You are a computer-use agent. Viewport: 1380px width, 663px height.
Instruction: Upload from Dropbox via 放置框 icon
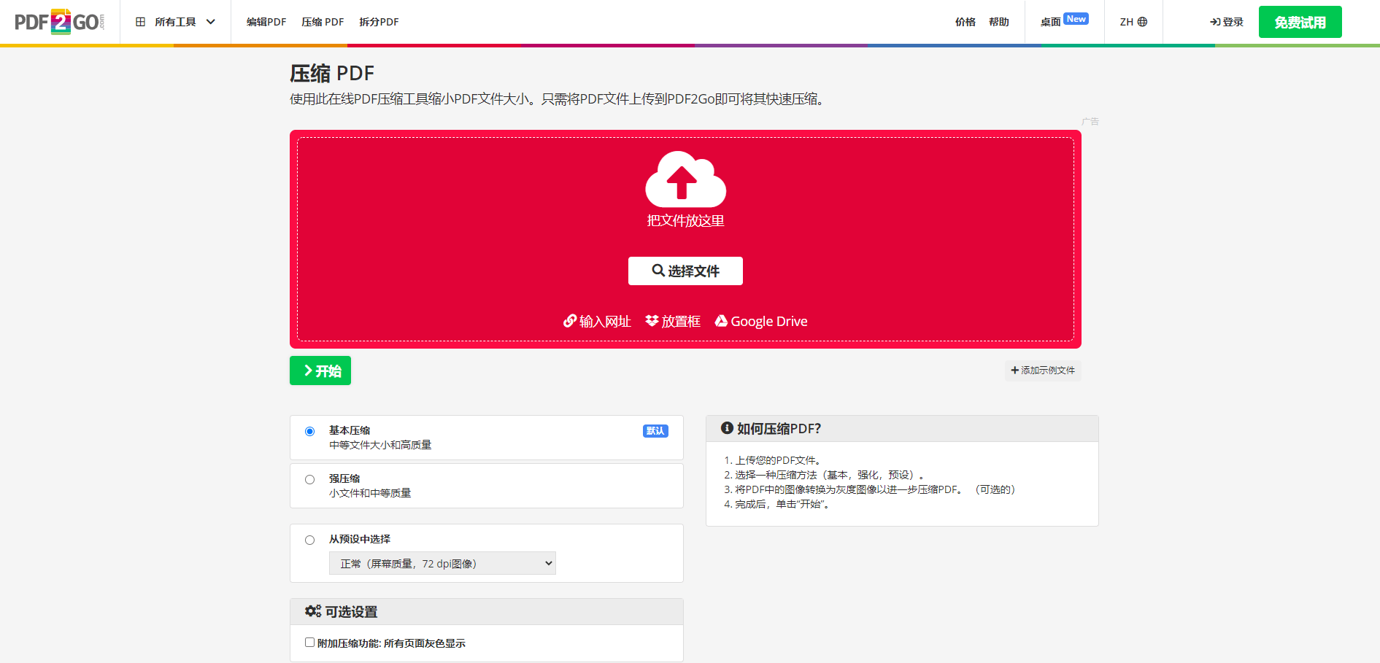coord(652,321)
